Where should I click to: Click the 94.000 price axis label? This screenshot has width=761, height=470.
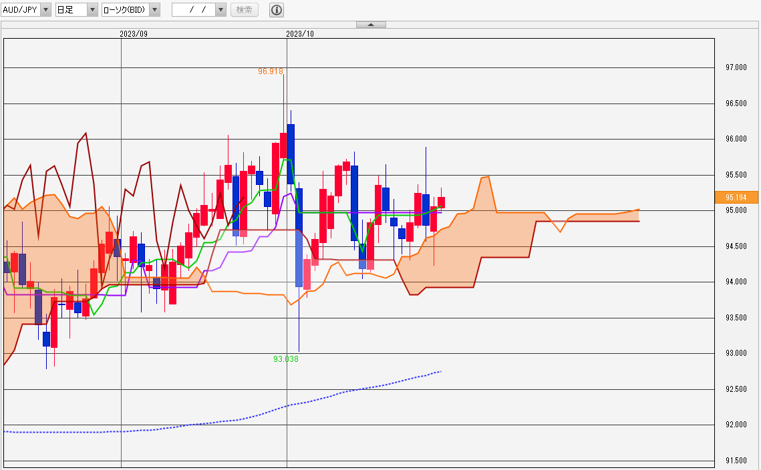click(736, 282)
